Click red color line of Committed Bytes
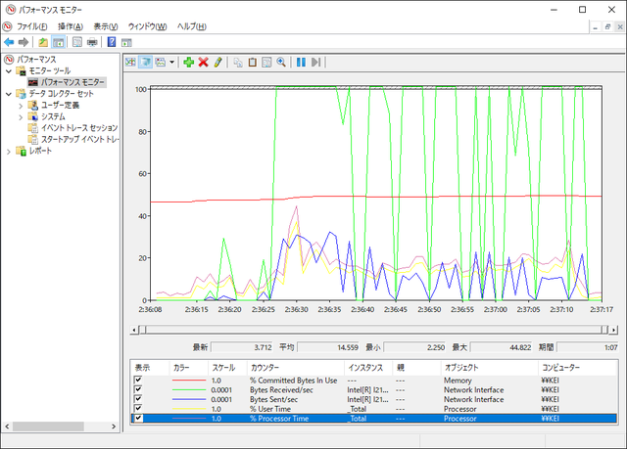The image size is (627, 449). 189,381
